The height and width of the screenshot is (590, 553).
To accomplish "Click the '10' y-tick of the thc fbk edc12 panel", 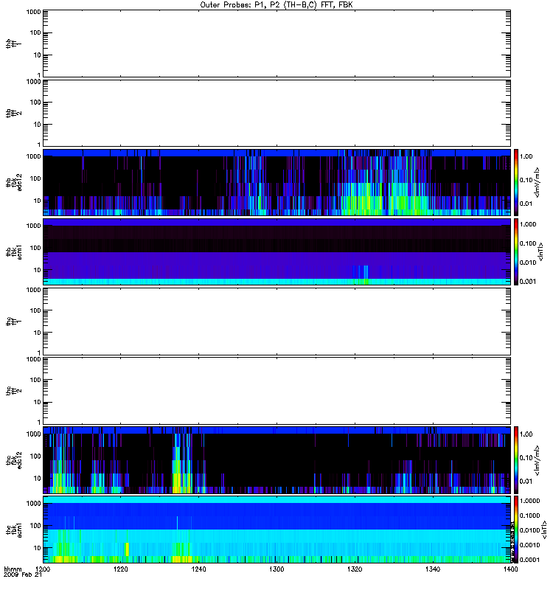I will point(38,479).
